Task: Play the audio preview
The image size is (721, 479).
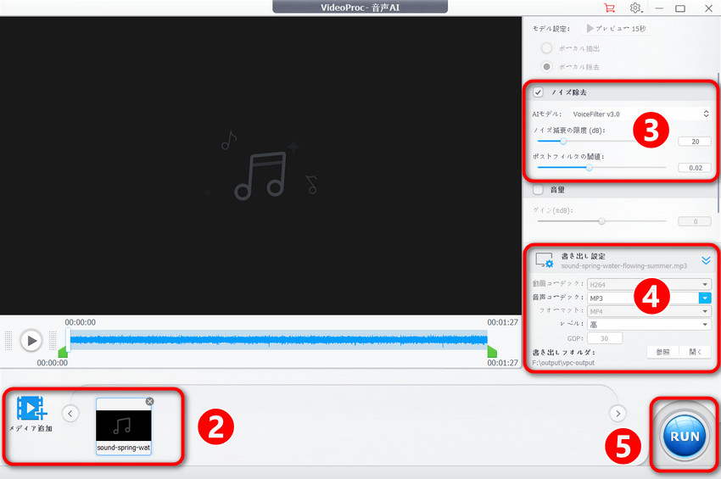Action: point(31,341)
